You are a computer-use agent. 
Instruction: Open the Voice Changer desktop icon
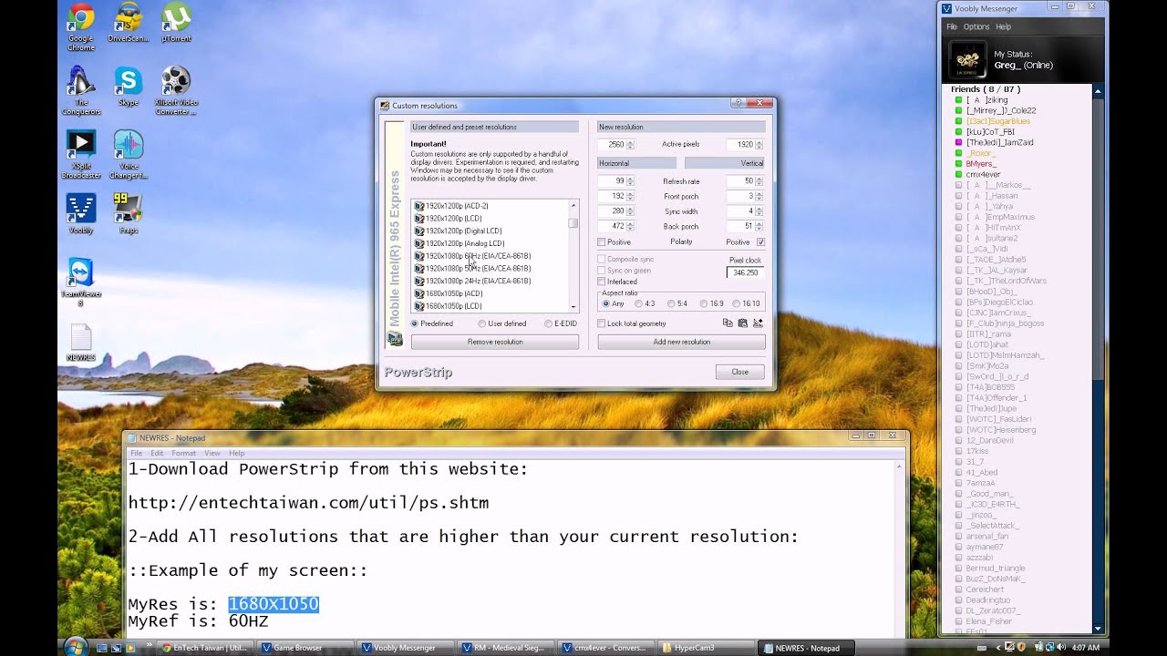pos(128,154)
